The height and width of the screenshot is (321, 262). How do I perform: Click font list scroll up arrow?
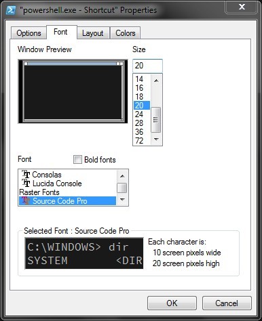(122, 176)
